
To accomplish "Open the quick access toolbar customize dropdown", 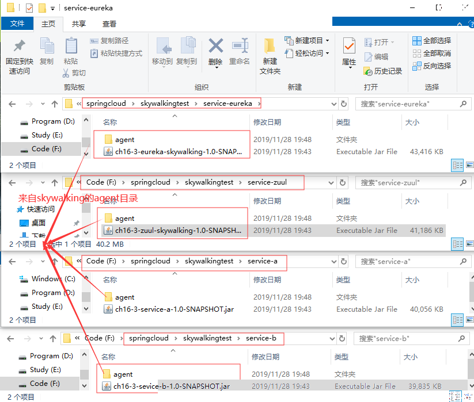I will coord(52,9).
